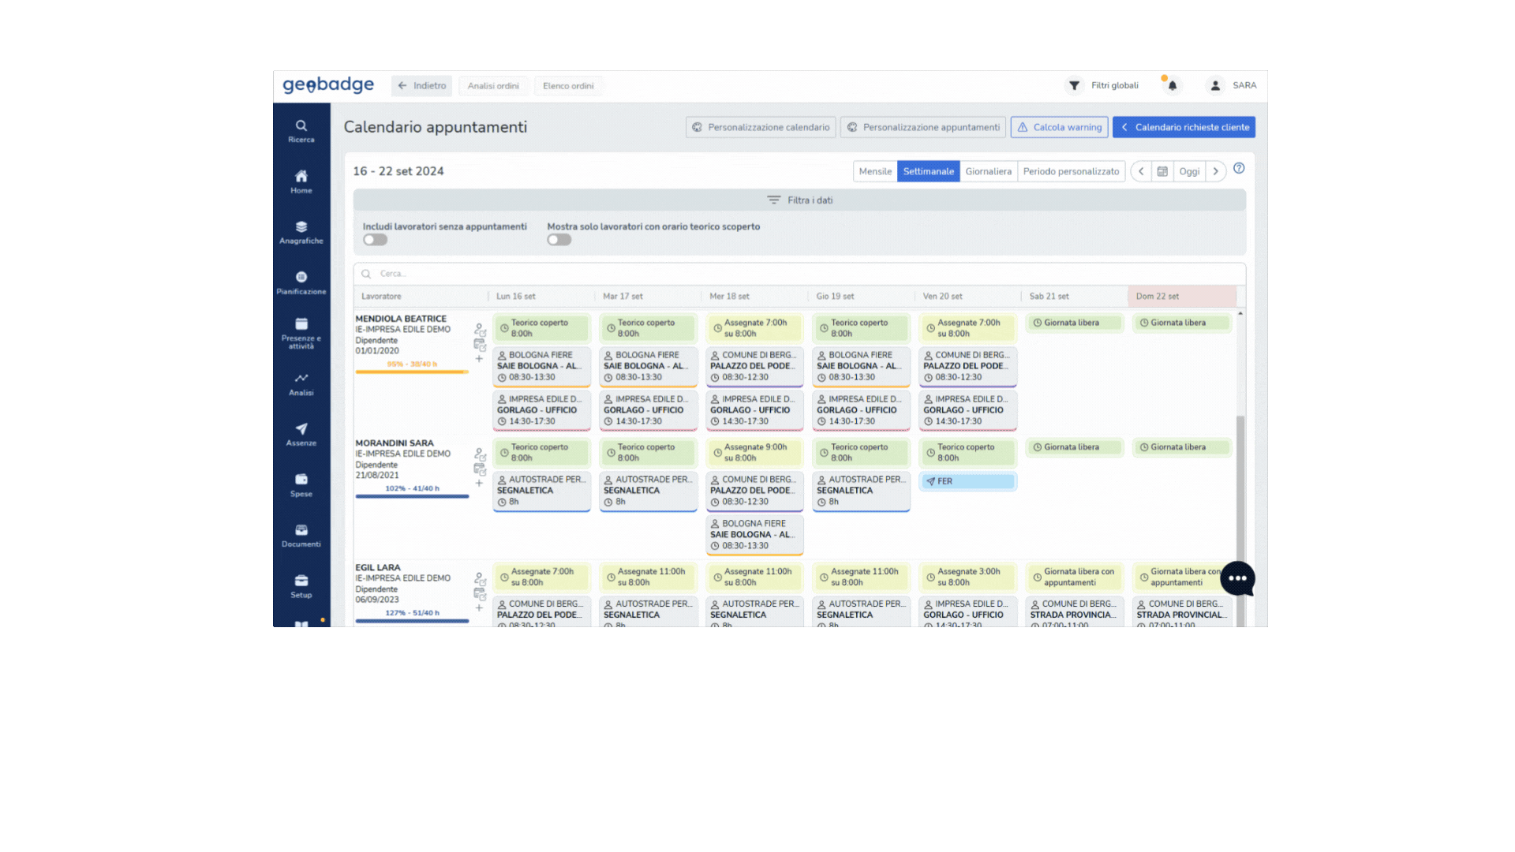
Task: Open Presenze e attività section
Action: coord(301,333)
